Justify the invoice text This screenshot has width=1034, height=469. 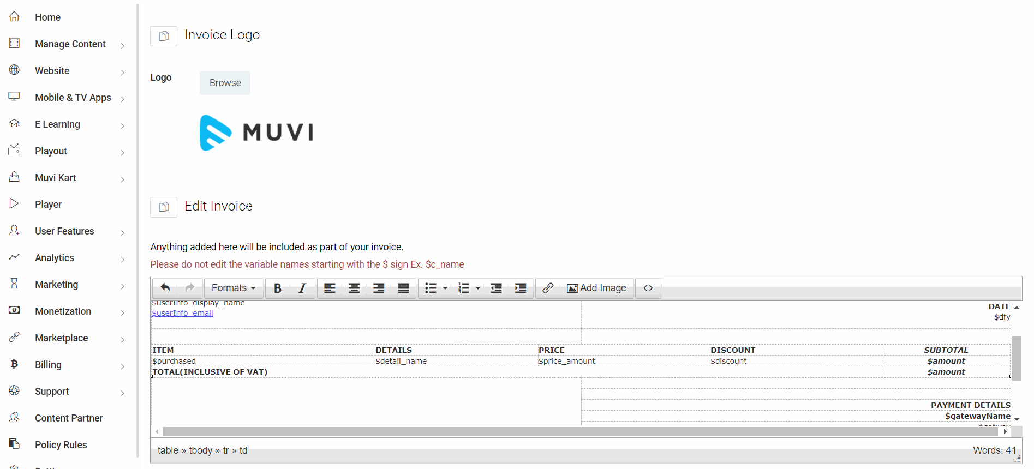click(403, 288)
